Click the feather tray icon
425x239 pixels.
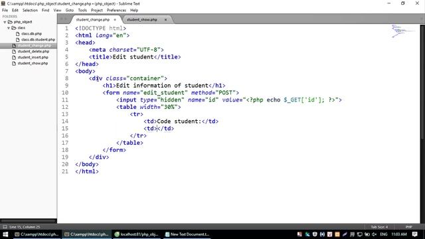point(345,234)
